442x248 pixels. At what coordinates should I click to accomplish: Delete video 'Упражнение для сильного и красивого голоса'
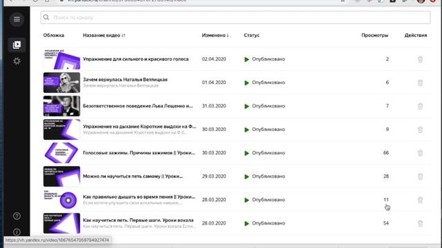tap(420, 59)
